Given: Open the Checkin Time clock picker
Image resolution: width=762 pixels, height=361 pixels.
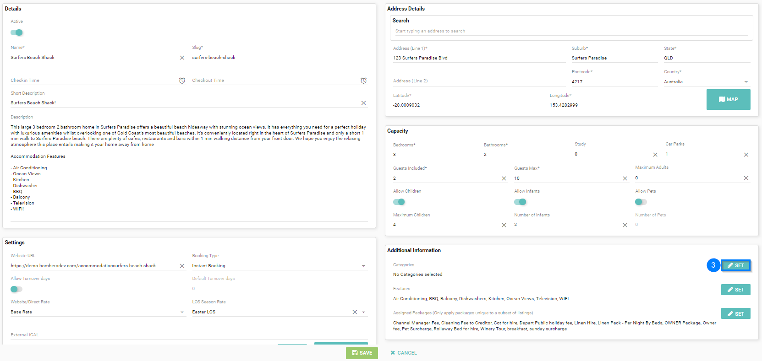Looking at the screenshot, I should click(x=182, y=81).
